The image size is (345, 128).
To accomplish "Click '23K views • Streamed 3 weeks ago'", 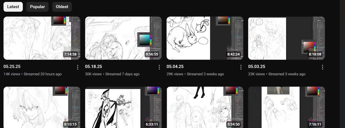I will coord(277,74).
